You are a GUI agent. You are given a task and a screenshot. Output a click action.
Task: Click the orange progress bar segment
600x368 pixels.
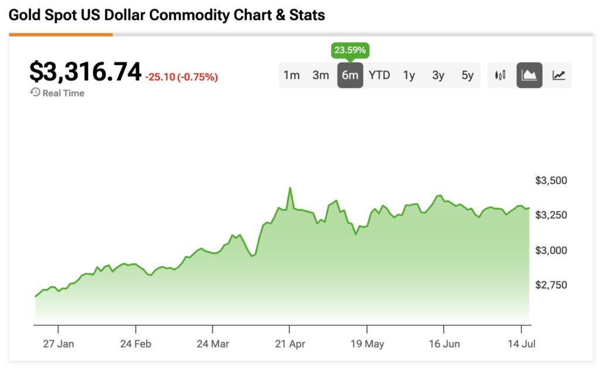point(61,35)
